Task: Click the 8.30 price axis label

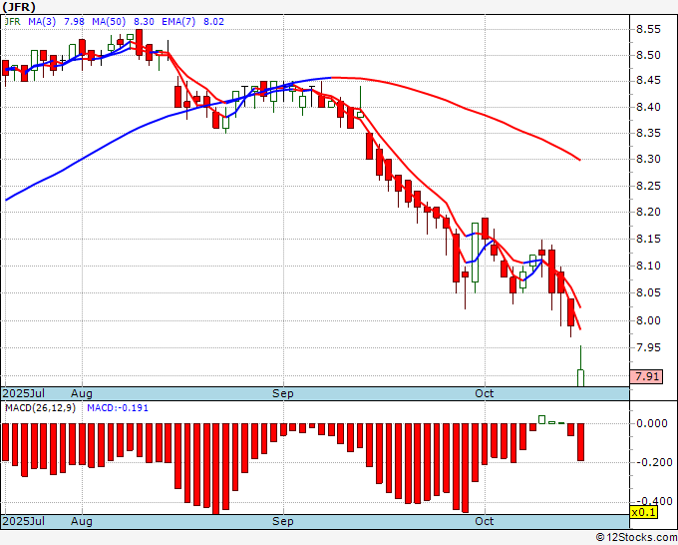Action: coord(648,159)
